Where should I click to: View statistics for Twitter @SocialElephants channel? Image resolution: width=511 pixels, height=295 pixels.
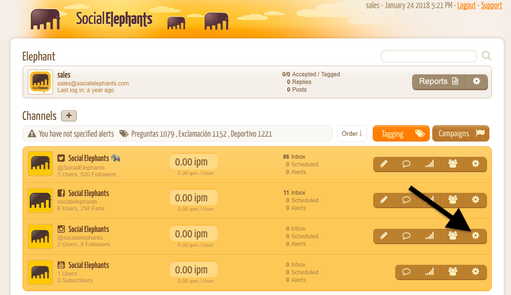(429, 164)
